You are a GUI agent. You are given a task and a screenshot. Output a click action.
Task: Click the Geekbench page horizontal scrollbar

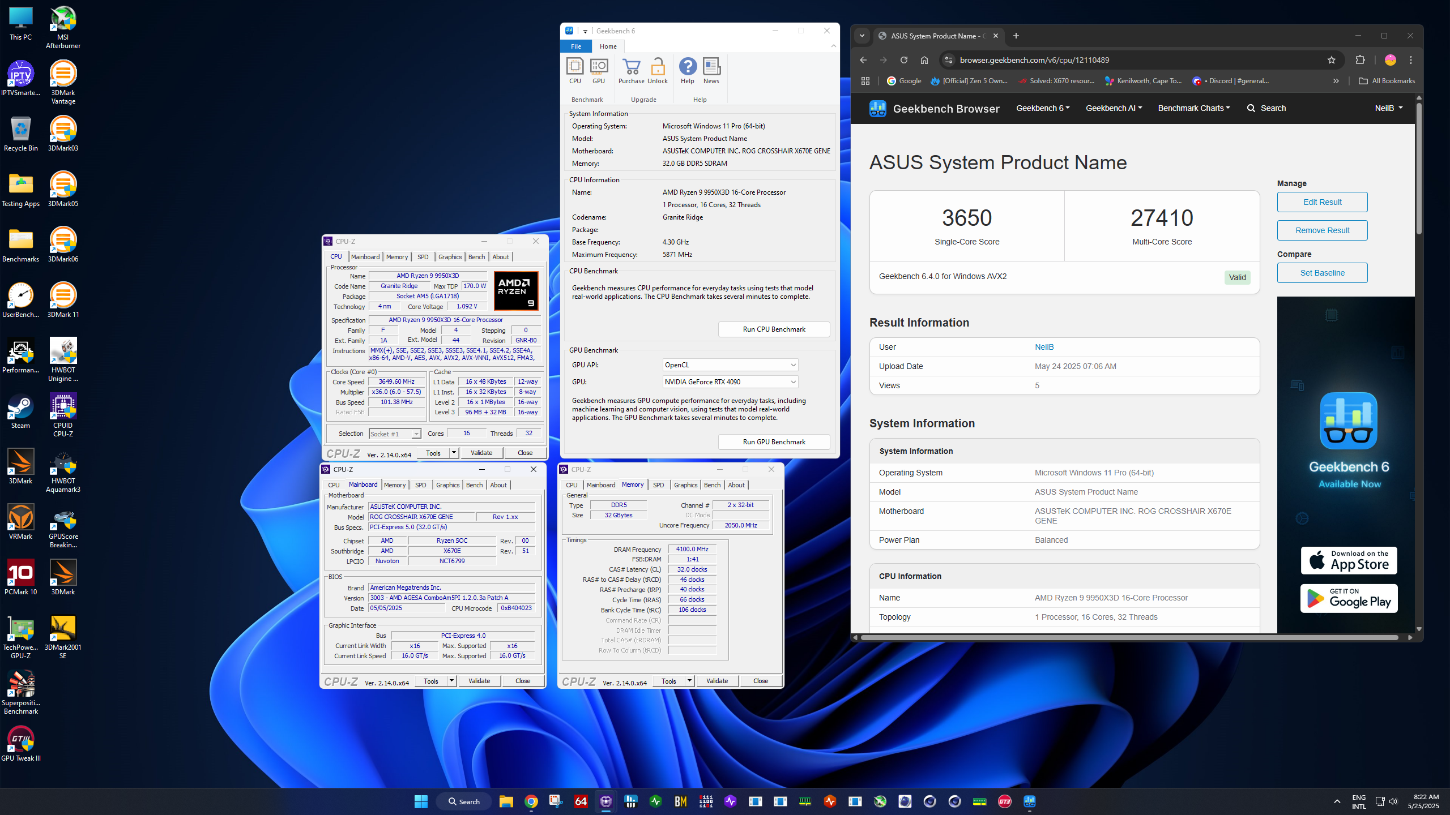point(1130,638)
